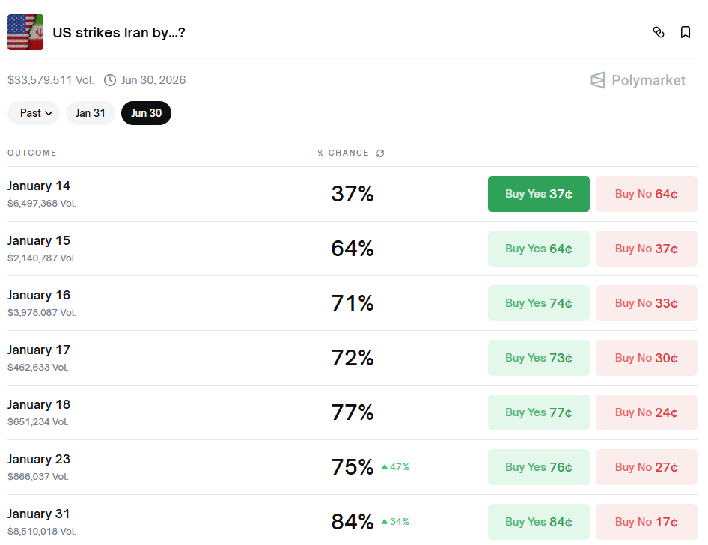Select the Jan 31 tab
This screenshot has height=545, width=708.
[x=91, y=113]
